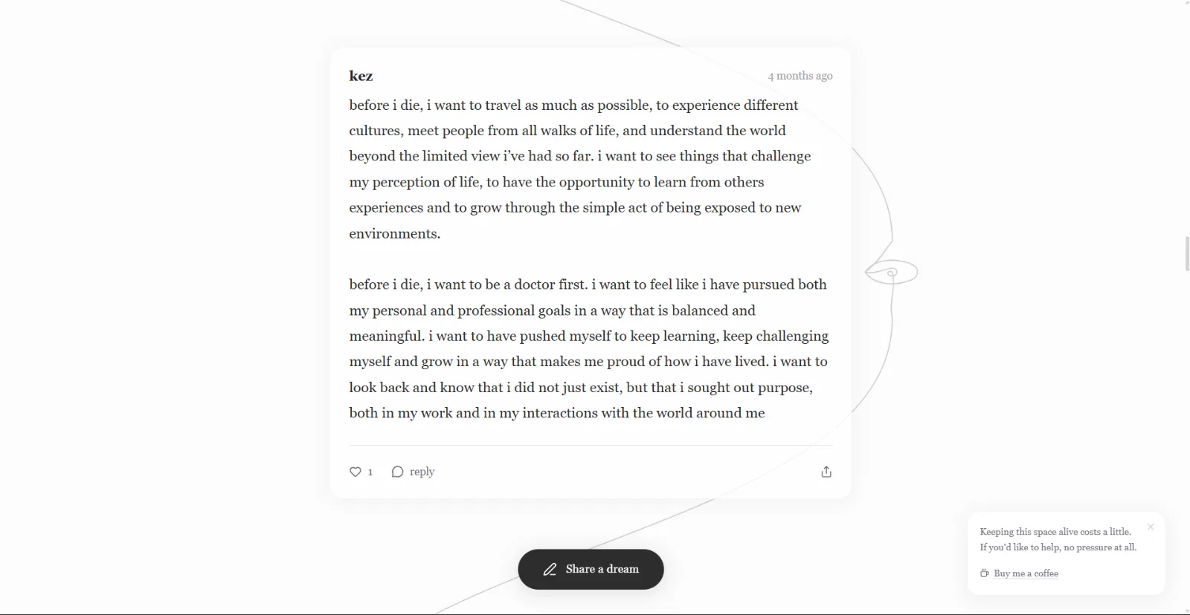Click the Share a dream button label
Screen dimensions: 1190x615
(602, 569)
